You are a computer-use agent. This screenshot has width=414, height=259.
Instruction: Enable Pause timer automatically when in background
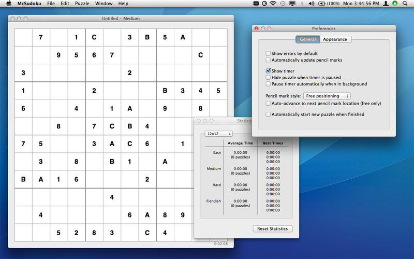(268, 84)
